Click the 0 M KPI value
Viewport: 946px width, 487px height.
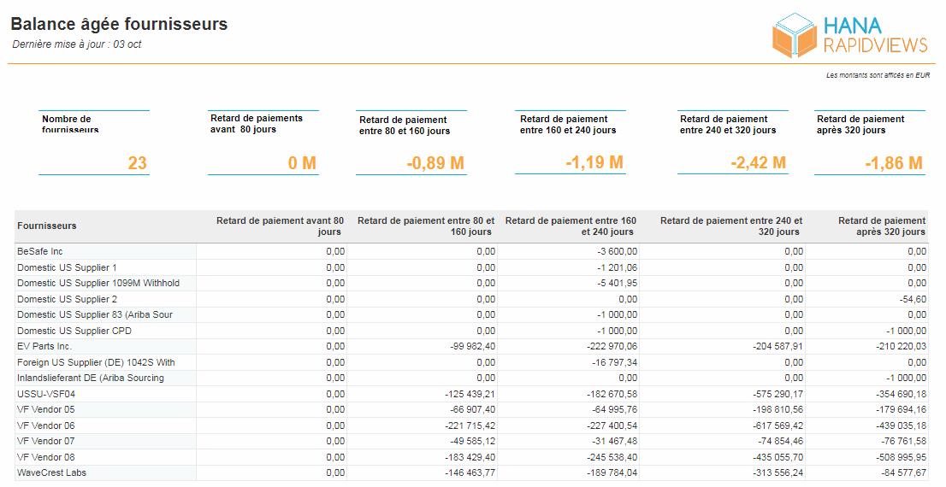[302, 163]
